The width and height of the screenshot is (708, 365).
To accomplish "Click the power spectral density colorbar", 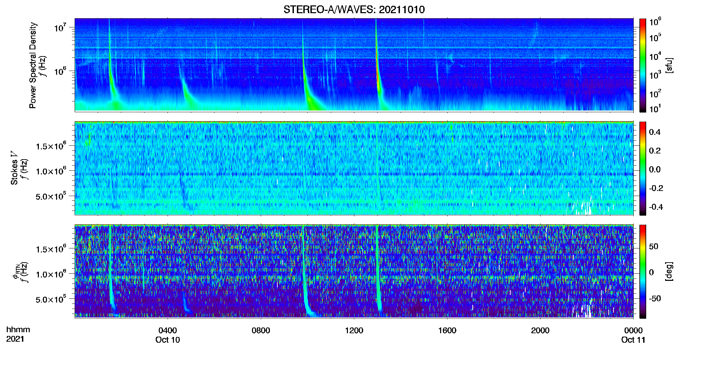I will pyautogui.click(x=643, y=65).
